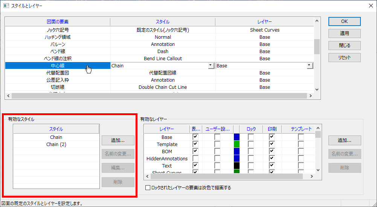Image resolution: width=377 pixels, height=207 pixels.
Task: Open the layer dropdown showing Base
Action: pos(309,65)
